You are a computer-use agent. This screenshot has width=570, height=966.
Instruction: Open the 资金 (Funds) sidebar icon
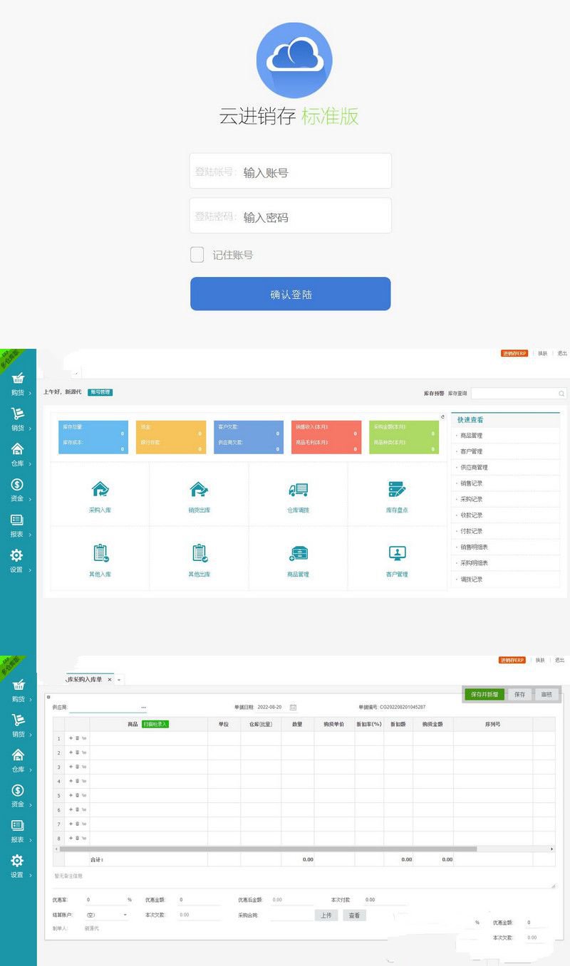pos(16,489)
